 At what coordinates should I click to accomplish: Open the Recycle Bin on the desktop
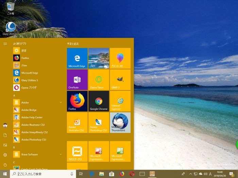click(11, 7)
